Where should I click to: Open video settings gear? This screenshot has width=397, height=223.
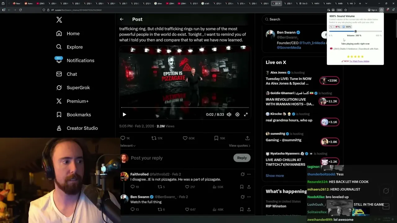237,115
